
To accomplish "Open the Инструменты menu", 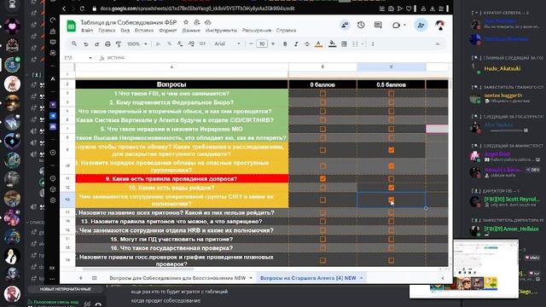I will (x=221, y=31).
